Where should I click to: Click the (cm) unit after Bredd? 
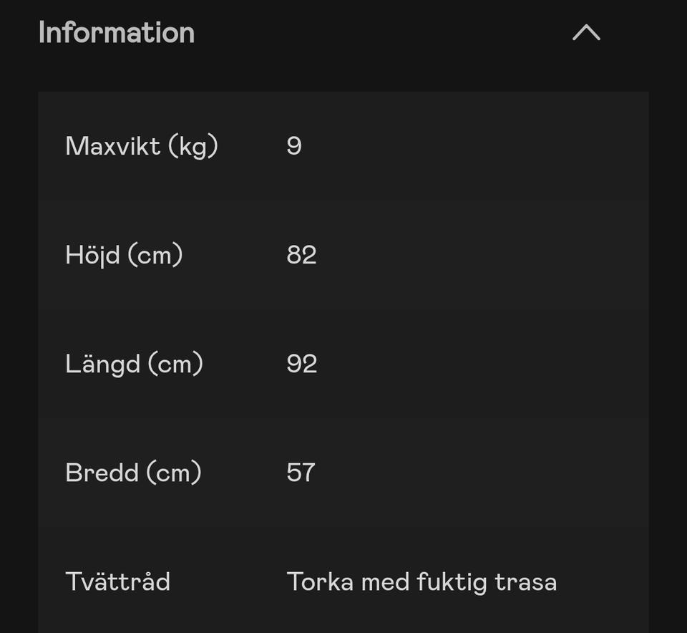174,473
